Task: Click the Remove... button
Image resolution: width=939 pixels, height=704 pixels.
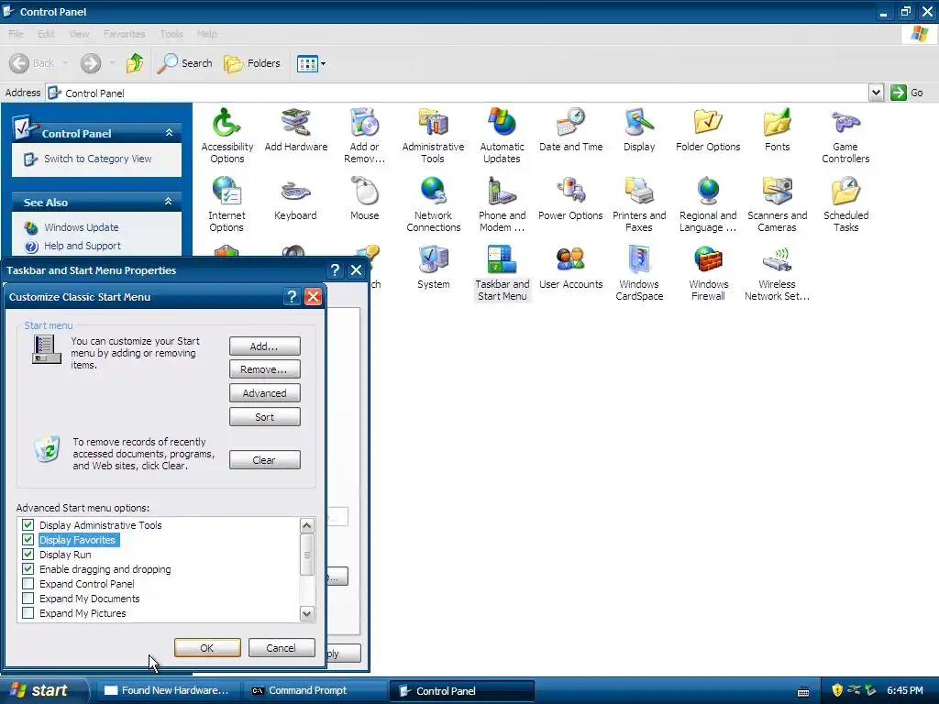Action: tap(265, 369)
